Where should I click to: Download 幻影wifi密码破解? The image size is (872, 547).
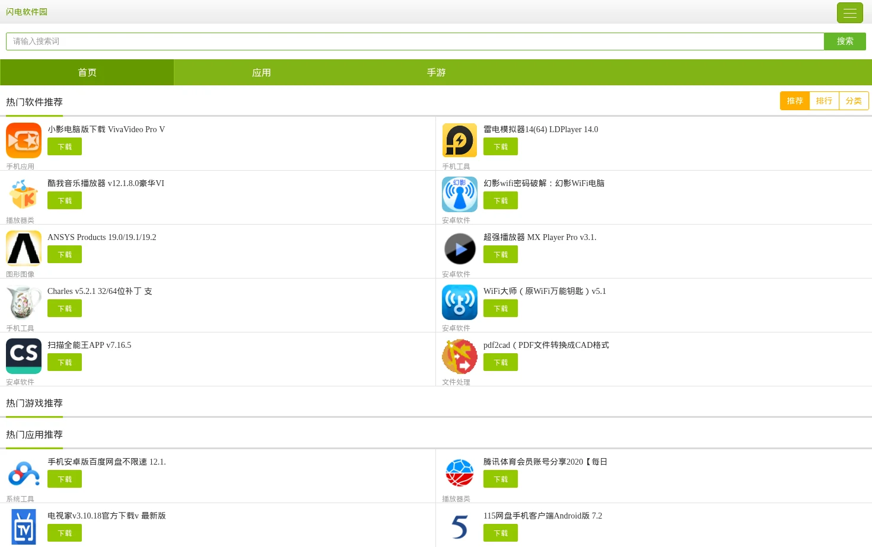pos(501,200)
